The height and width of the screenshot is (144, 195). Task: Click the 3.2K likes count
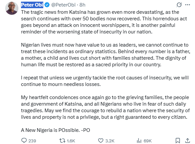click(110, 141)
